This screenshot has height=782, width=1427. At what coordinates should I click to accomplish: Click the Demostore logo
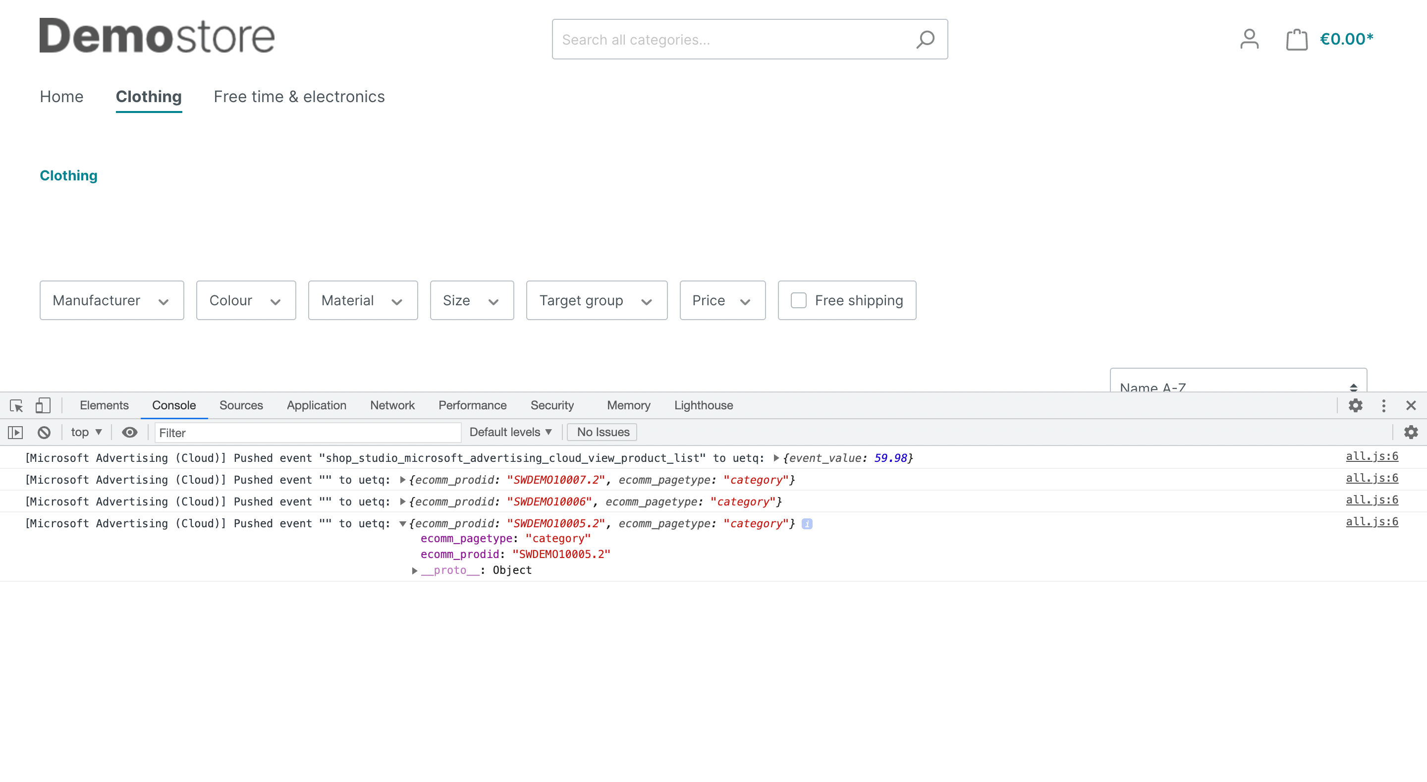coord(157,36)
